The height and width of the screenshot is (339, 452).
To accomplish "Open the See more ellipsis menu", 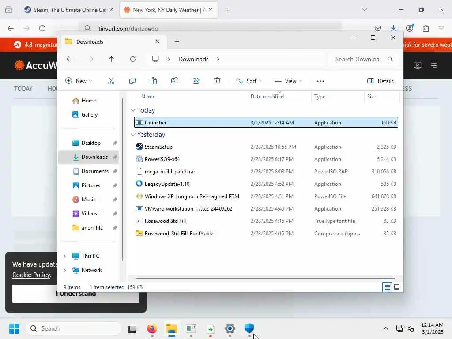I will [320, 81].
